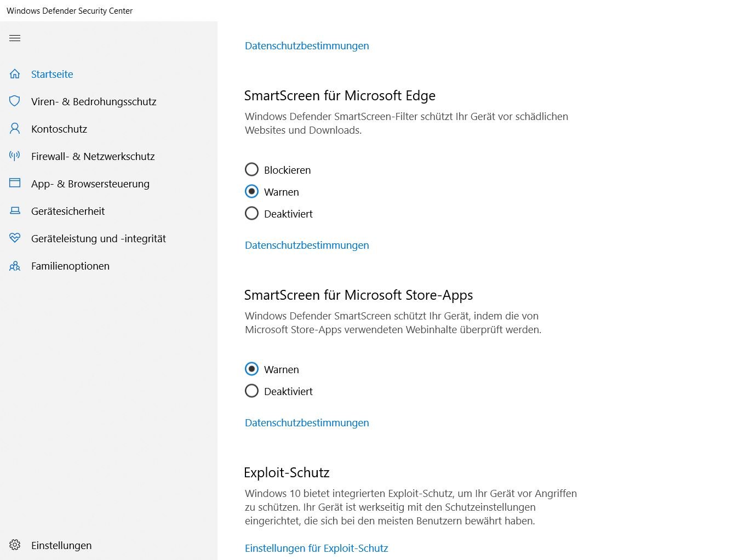The width and height of the screenshot is (750, 560).
Task: Open Geräteleistung und -integrität heart icon
Action: click(x=15, y=238)
